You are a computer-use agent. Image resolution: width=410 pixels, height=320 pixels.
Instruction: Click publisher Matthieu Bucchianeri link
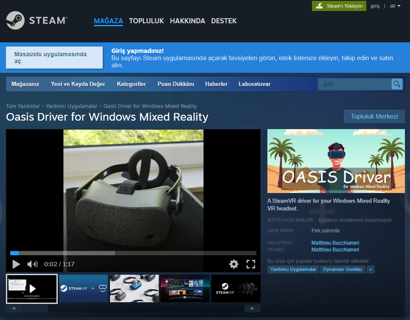(335, 250)
